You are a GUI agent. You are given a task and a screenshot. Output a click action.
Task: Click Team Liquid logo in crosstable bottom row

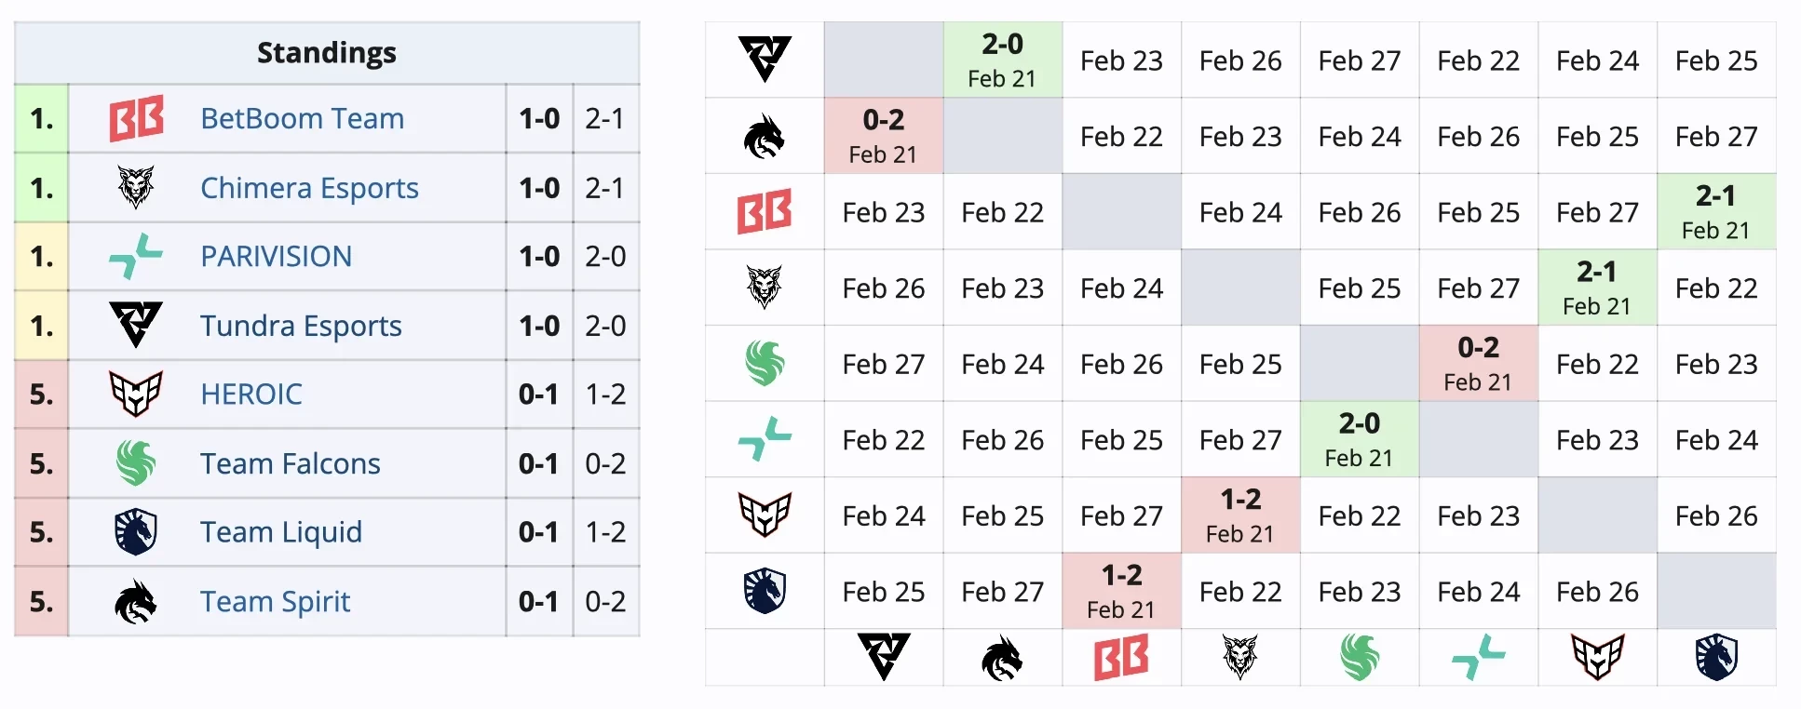pyautogui.click(x=1716, y=657)
